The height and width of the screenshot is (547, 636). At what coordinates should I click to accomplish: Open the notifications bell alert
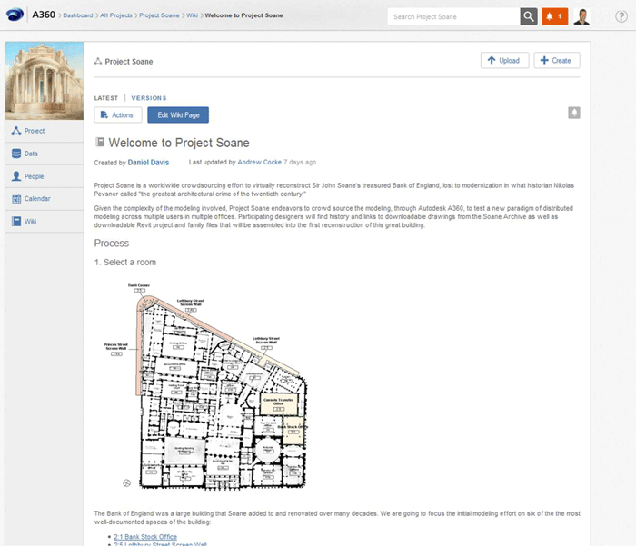pyautogui.click(x=554, y=16)
